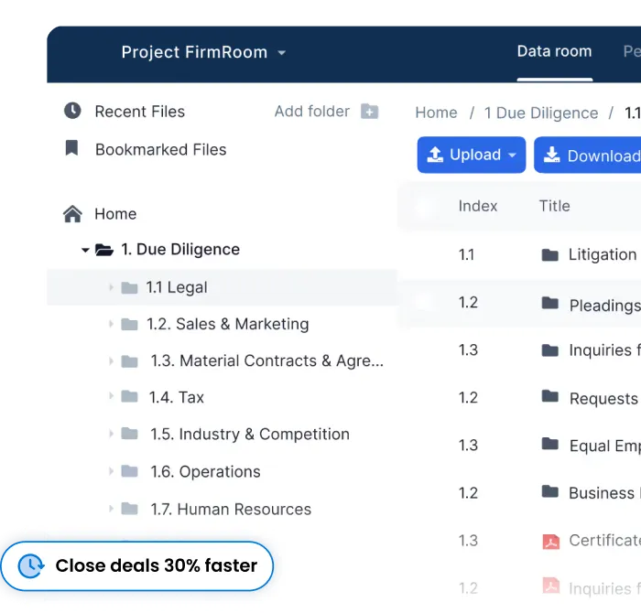
Task: Click the Close deals 30% faster badge
Action: (137, 566)
